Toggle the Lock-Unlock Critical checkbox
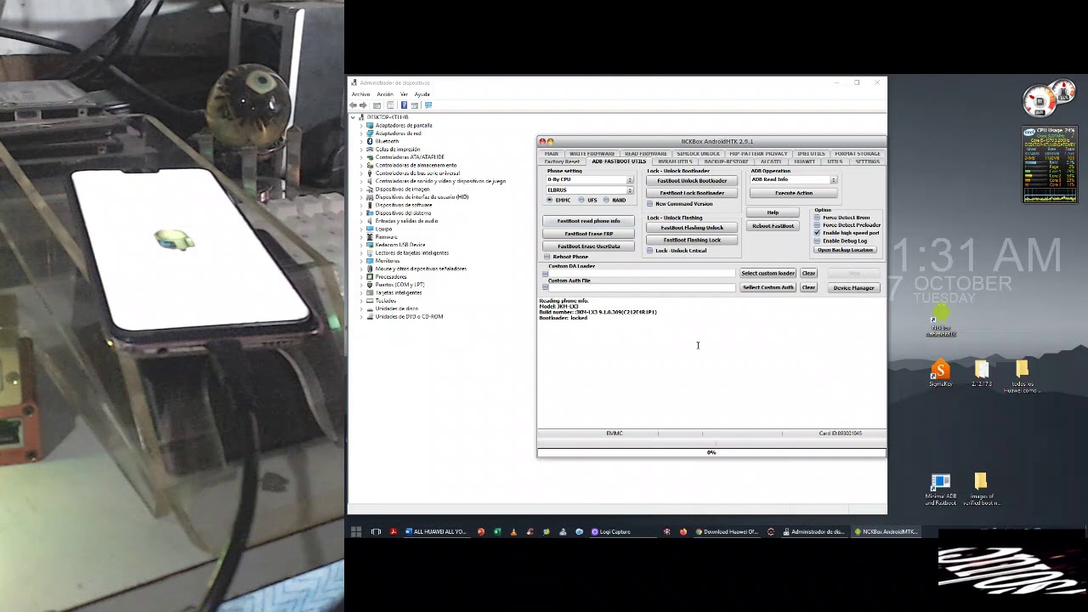1088x612 pixels. tap(650, 251)
